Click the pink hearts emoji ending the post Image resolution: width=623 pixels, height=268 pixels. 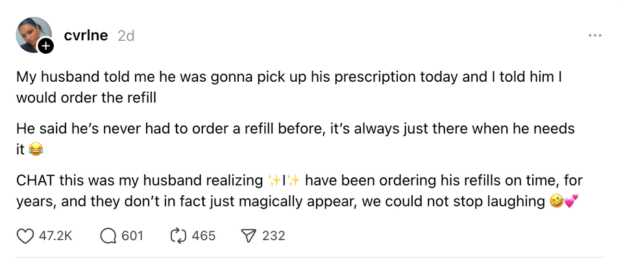click(570, 202)
